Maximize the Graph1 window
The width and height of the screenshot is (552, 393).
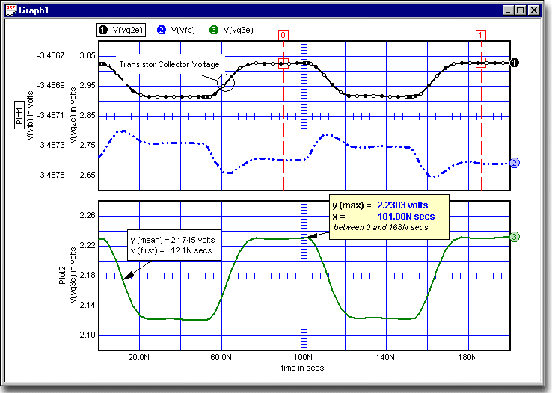tap(519, 12)
